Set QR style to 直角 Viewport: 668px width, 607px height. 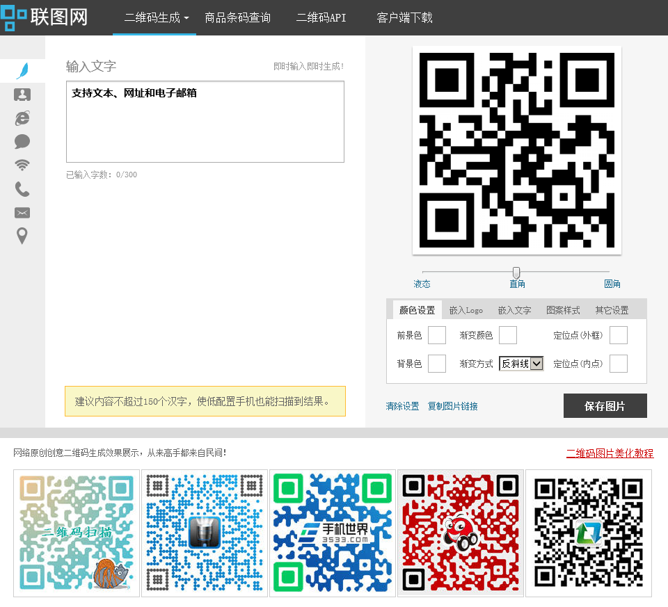517,284
